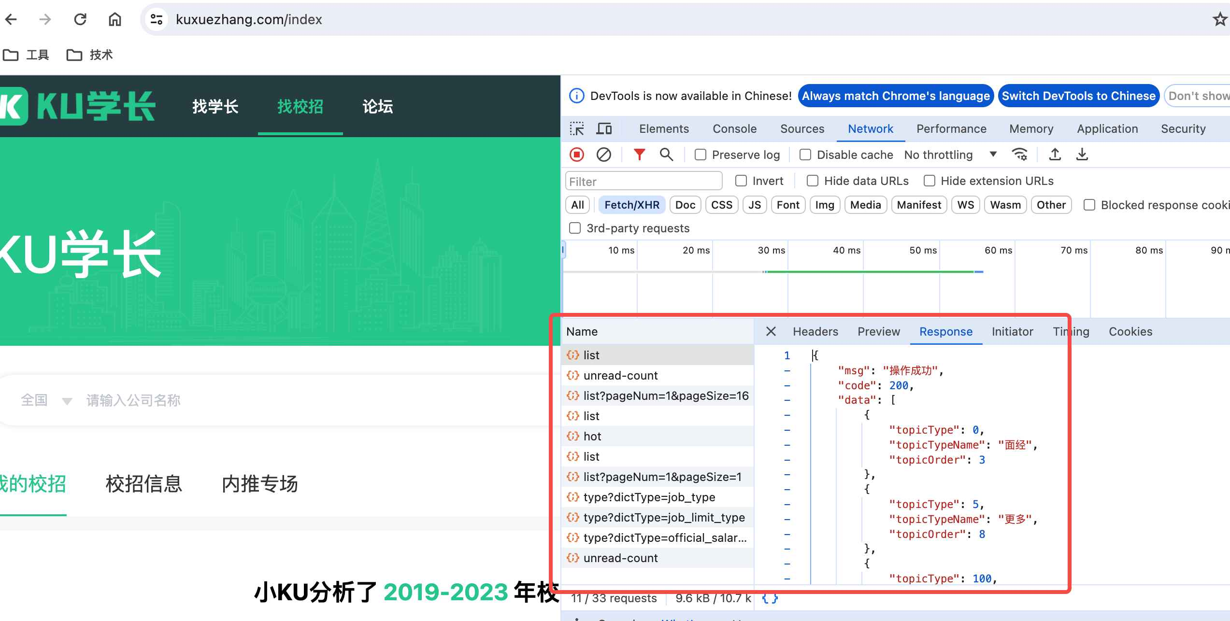Click the network Filter text field
This screenshot has height=621, width=1230.
[643, 182]
